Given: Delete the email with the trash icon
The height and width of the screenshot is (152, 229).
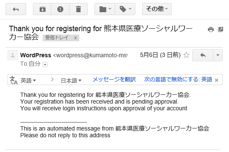Looking at the screenshot, I should point(78,9).
